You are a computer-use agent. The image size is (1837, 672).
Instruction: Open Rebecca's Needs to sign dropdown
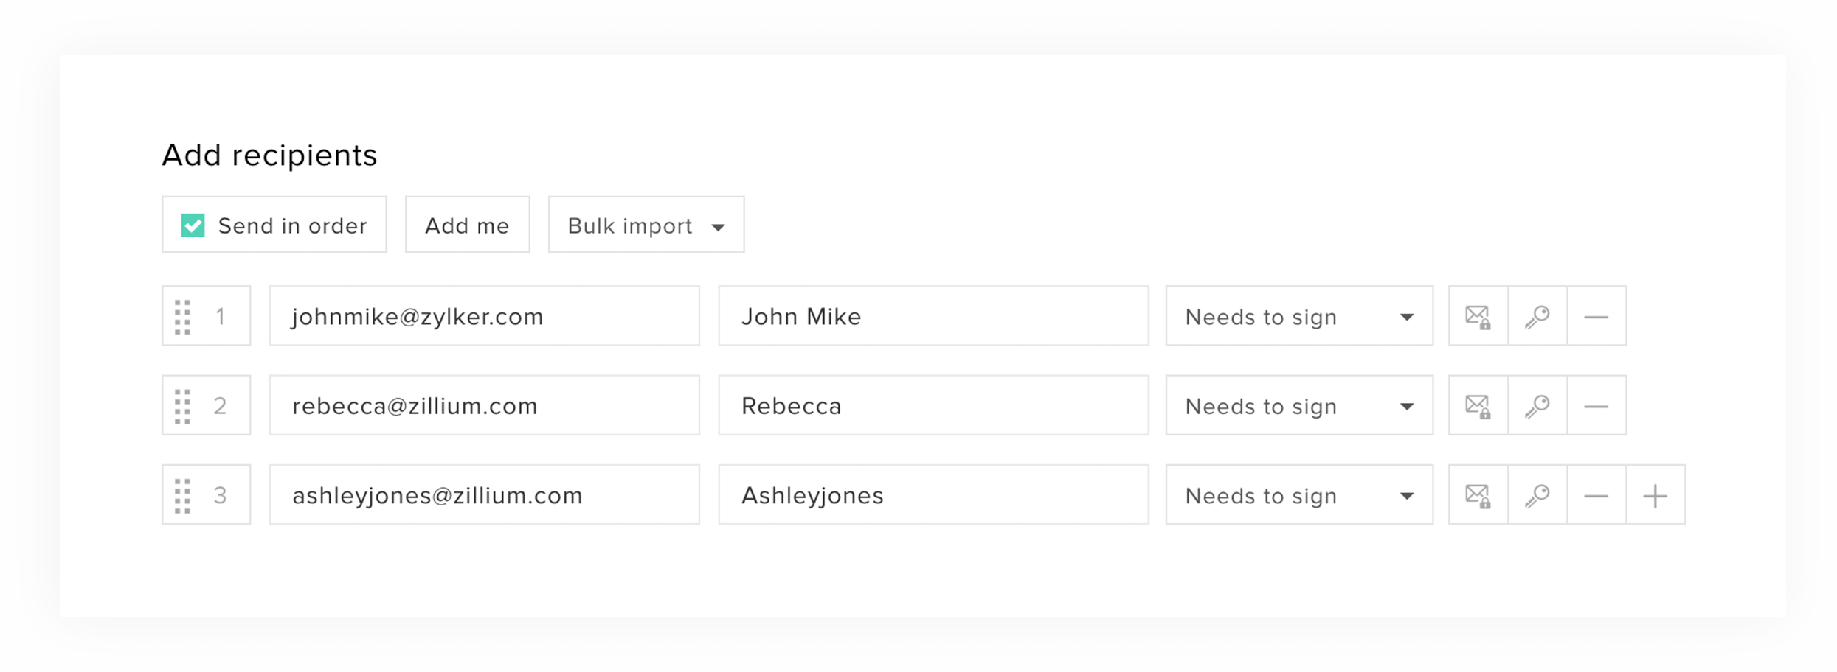click(x=1298, y=406)
